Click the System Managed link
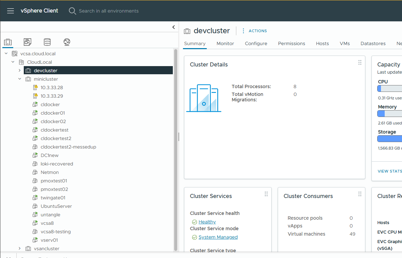Viewport: 402px width, 258px height. coord(218,237)
